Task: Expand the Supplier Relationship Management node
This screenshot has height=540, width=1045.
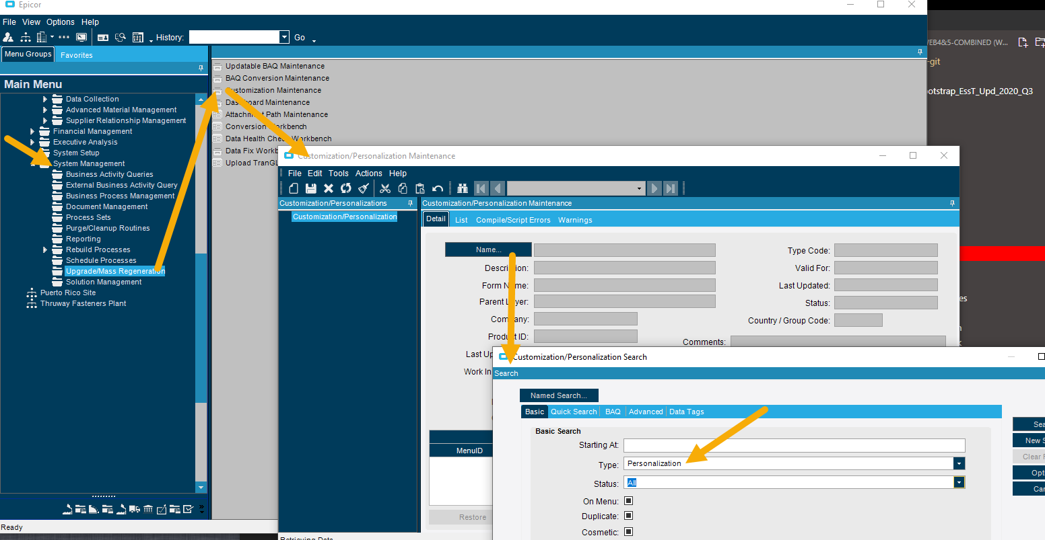Action: tap(45, 121)
